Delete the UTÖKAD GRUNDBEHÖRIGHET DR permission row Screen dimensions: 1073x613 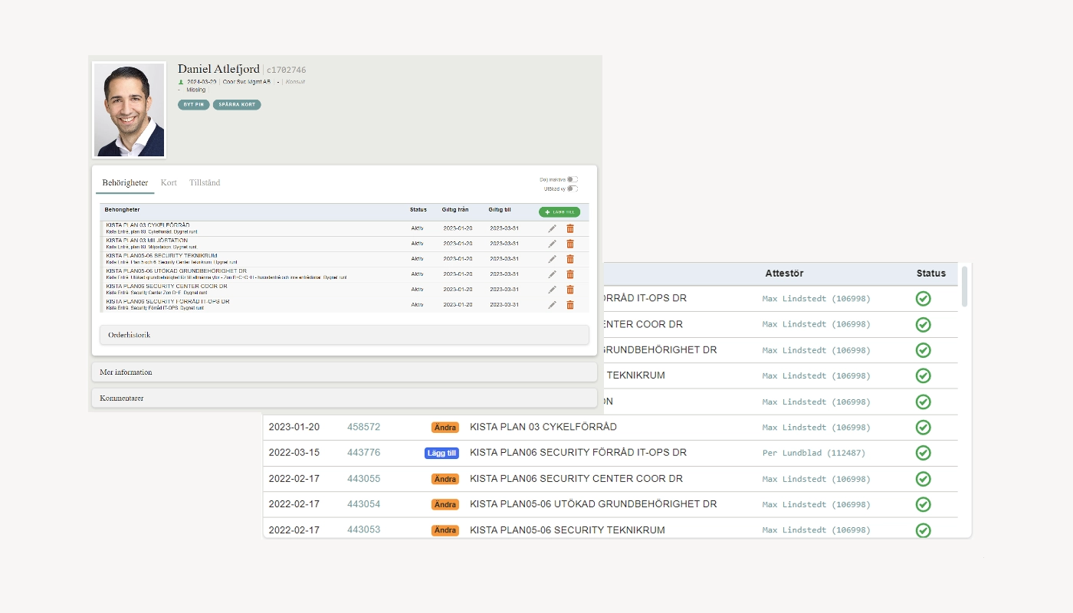tap(569, 274)
